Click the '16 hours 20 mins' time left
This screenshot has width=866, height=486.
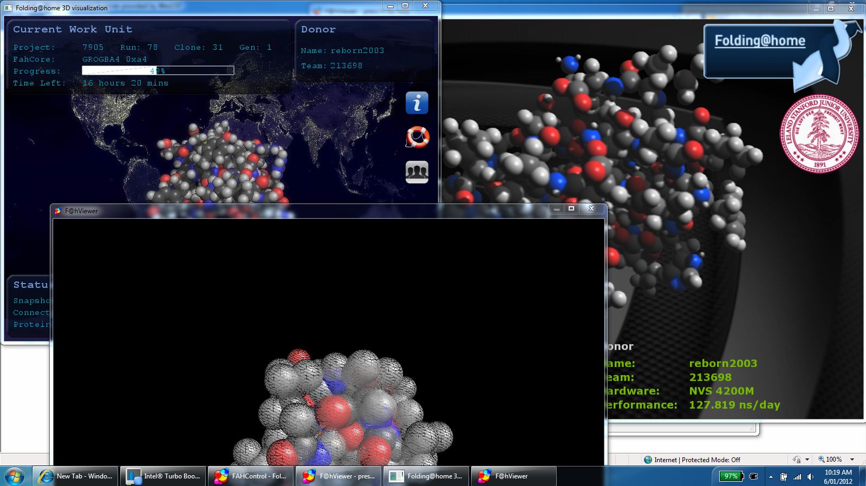(x=125, y=83)
